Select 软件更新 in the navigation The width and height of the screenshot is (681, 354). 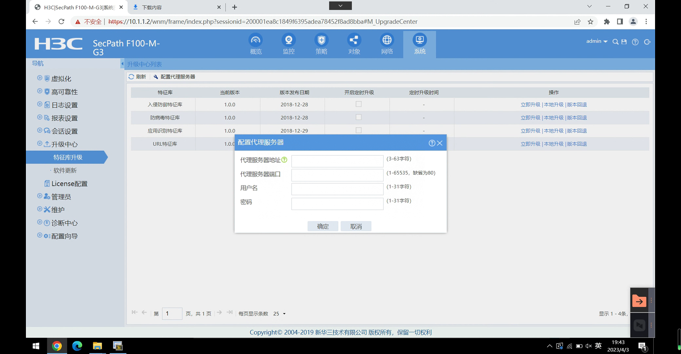coord(65,171)
